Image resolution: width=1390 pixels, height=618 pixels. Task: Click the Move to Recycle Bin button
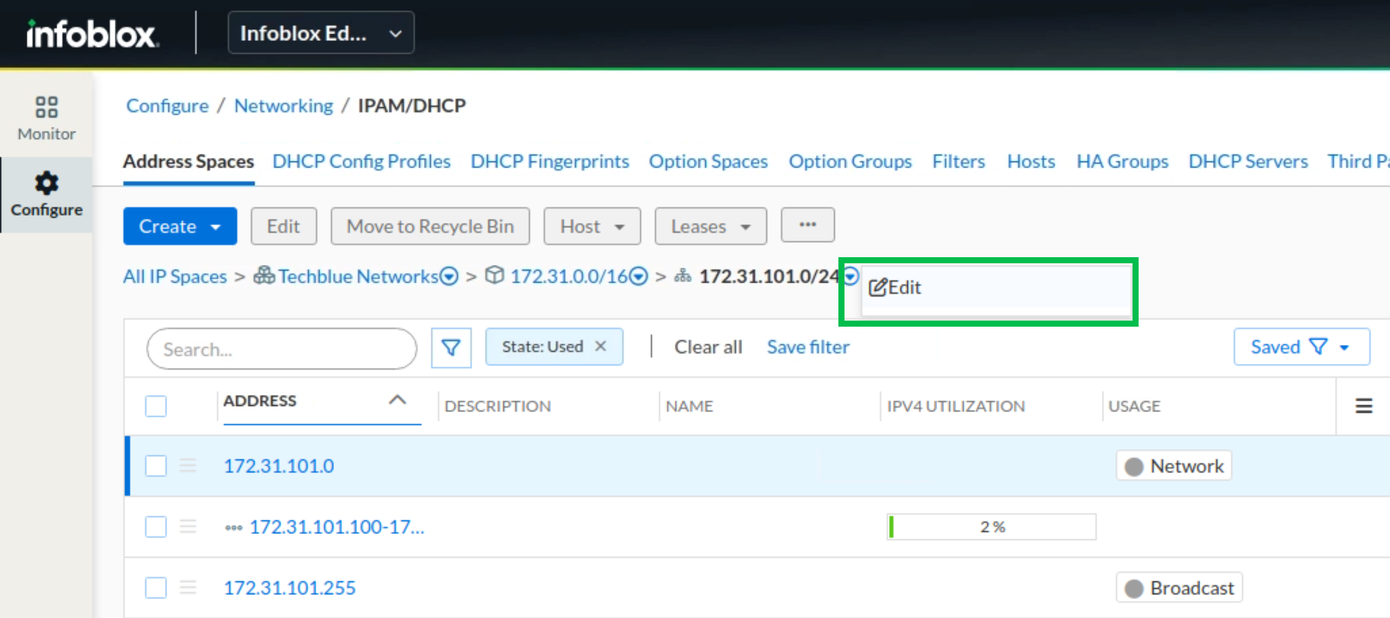point(430,226)
